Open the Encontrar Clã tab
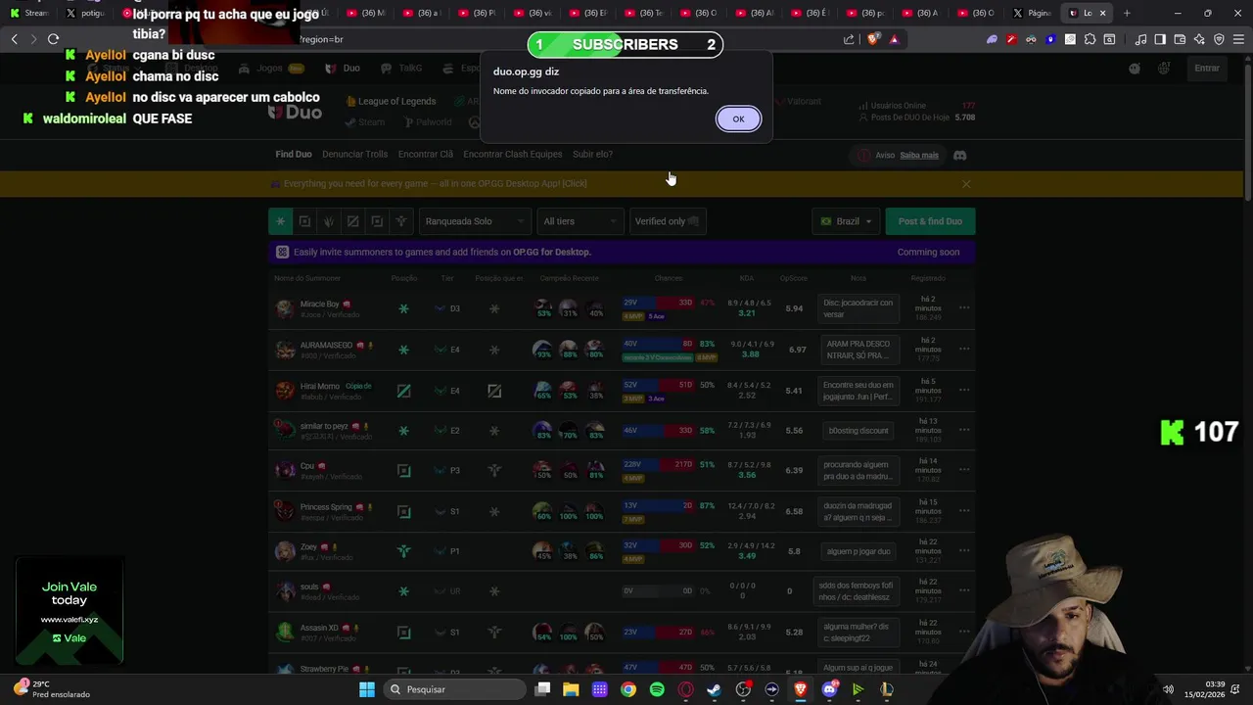Viewport: 1253px width, 705px height. tap(426, 154)
